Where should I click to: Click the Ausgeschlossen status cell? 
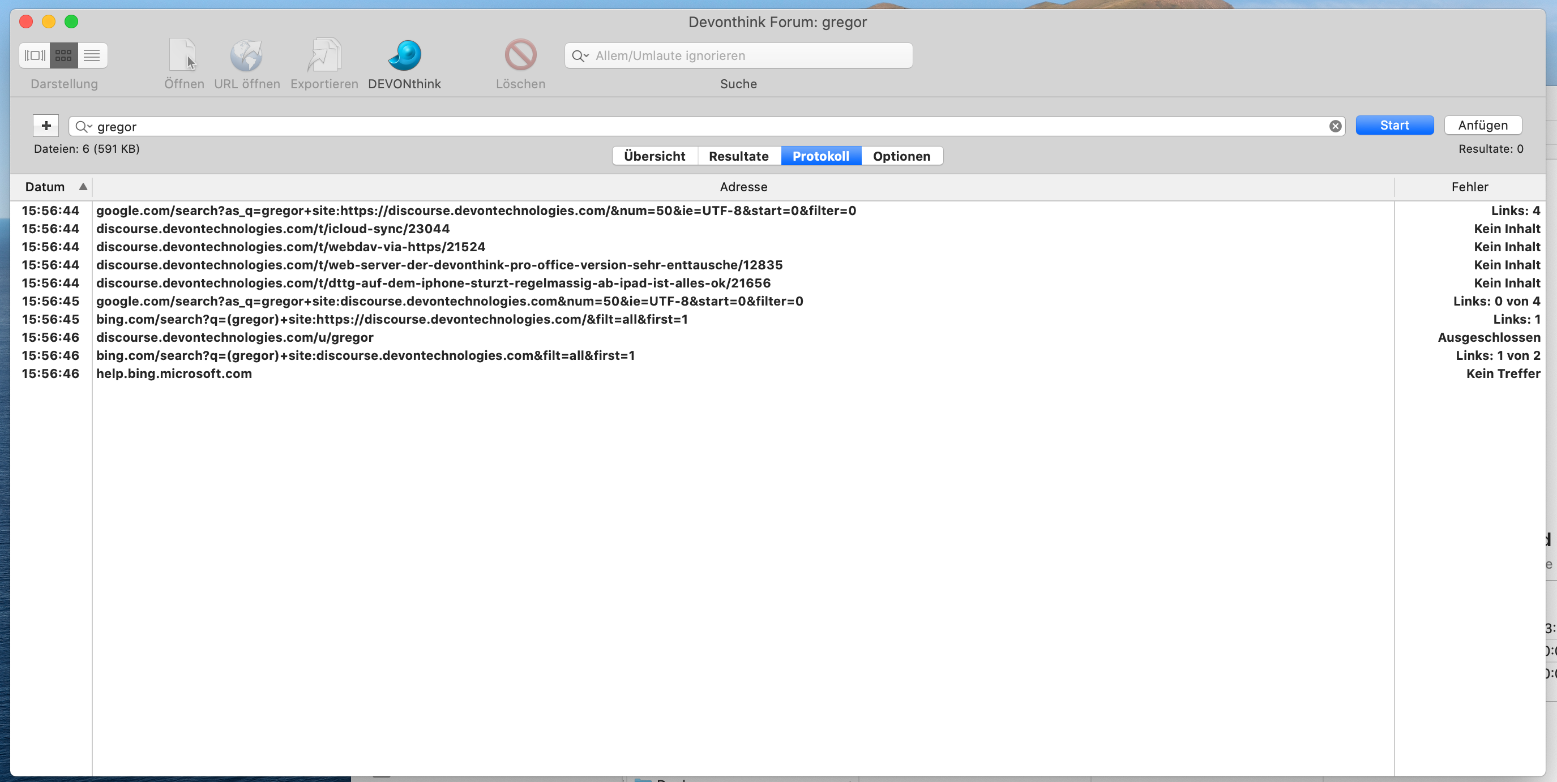coord(1488,338)
